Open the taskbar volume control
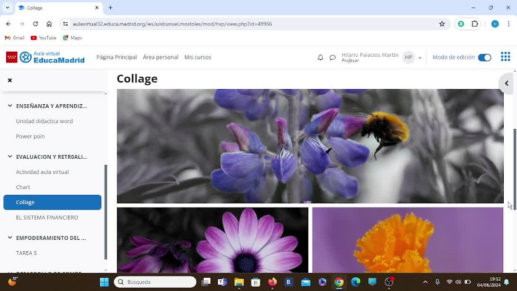 point(458,282)
